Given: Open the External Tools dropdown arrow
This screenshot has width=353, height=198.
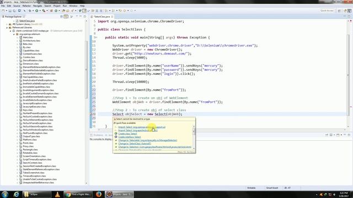Looking at the screenshot, I should click(x=47, y=10).
